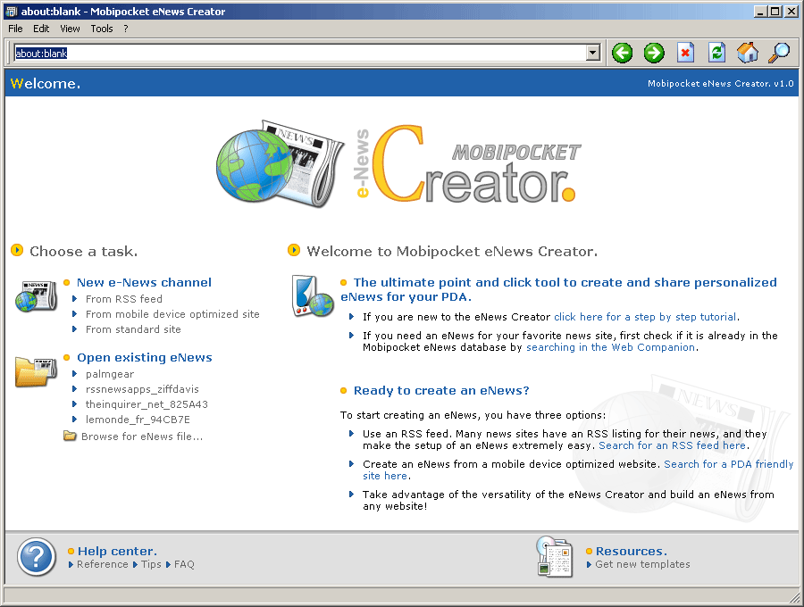This screenshot has height=607, width=804.
Task: Select From standard site option
Action: point(133,329)
